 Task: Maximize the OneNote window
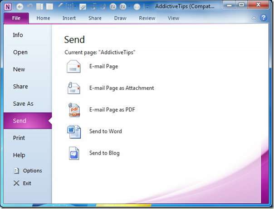pyautogui.click(x=241, y=5)
